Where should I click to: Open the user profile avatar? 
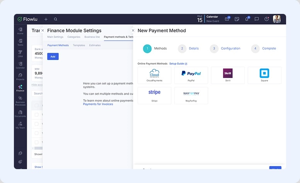[277, 19]
